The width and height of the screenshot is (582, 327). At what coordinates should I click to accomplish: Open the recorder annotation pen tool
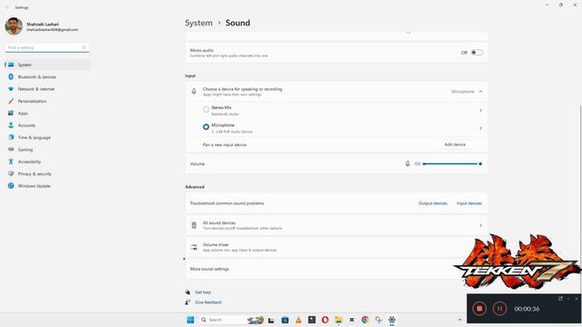pos(560,299)
